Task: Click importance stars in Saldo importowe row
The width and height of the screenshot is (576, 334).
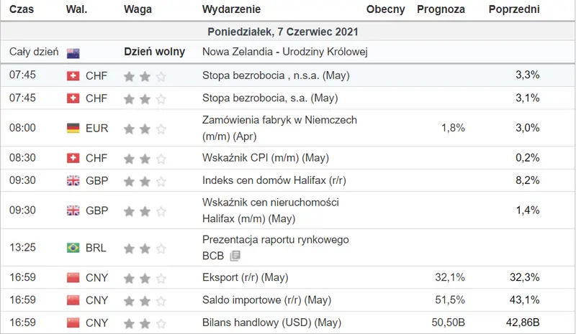Action: click(145, 301)
